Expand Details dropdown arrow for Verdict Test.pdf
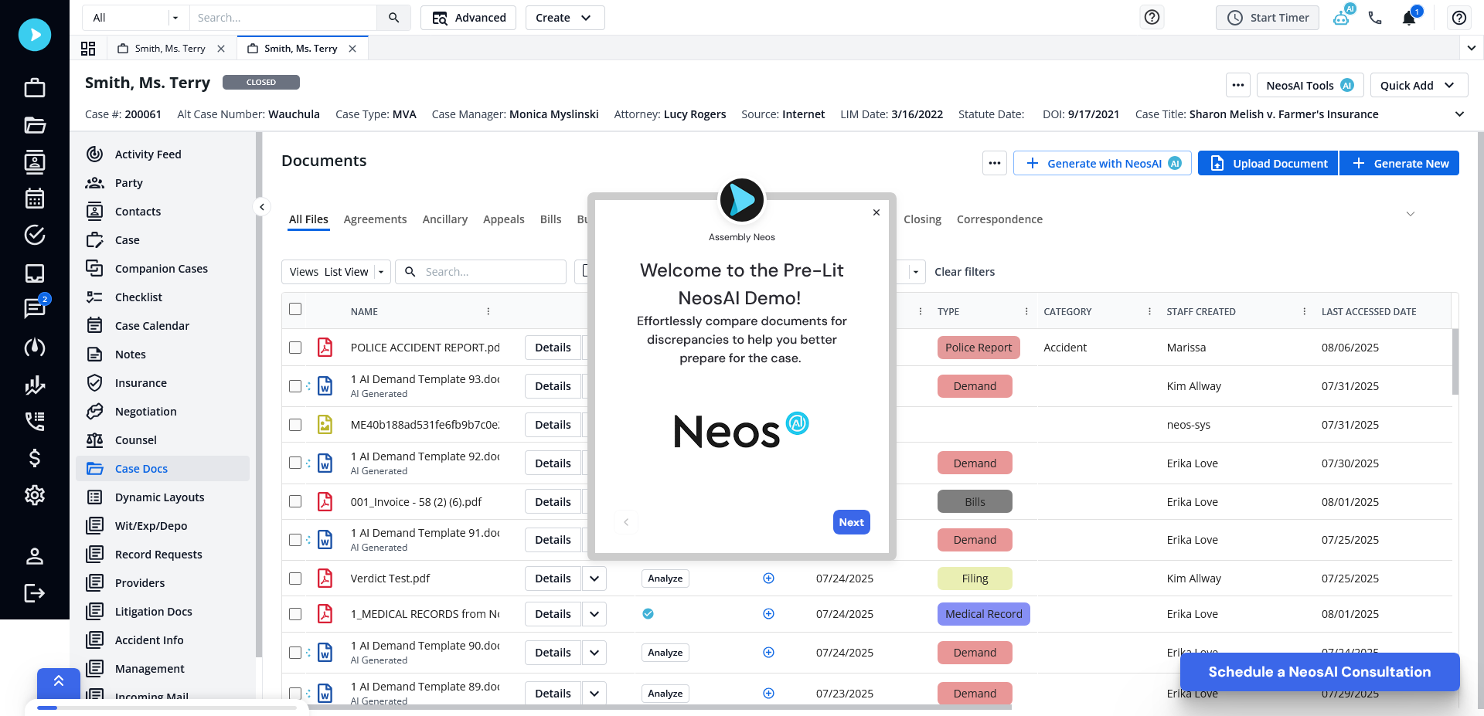 tap(594, 579)
